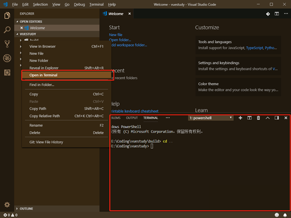Click the Open folder... link
The width and height of the screenshot is (291, 218).
pyautogui.click(x=120, y=40)
